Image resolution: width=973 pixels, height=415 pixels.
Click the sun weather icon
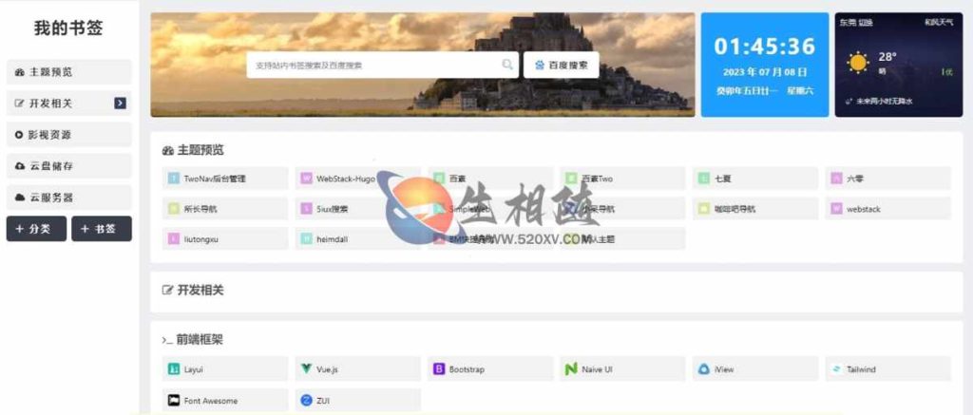pyautogui.click(x=858, y=63)
